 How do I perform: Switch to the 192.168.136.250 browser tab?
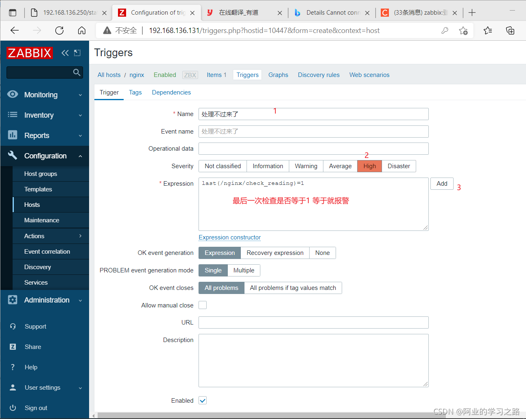tap(68, 13)
